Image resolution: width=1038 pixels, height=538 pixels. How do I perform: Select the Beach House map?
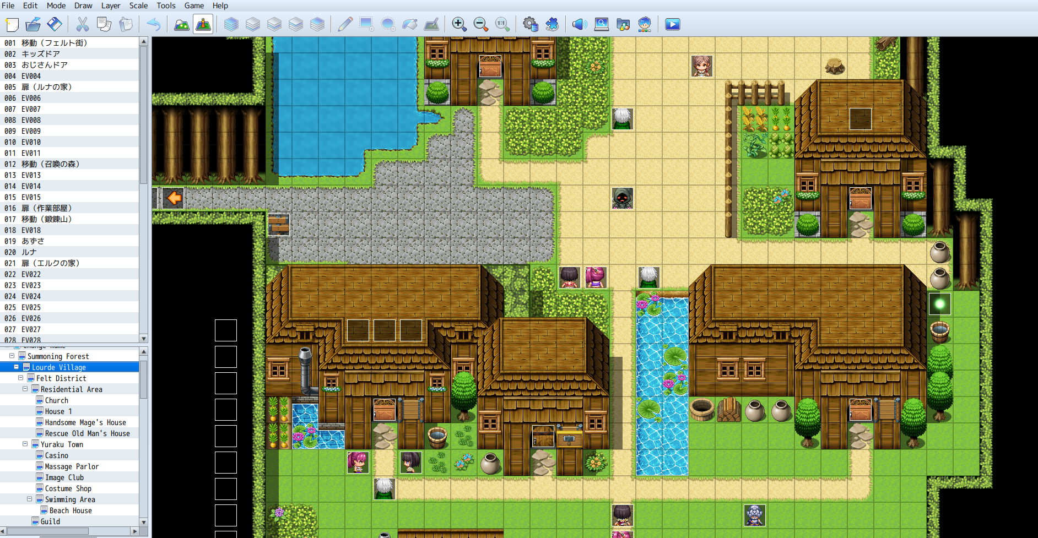(x=71, y=510)
